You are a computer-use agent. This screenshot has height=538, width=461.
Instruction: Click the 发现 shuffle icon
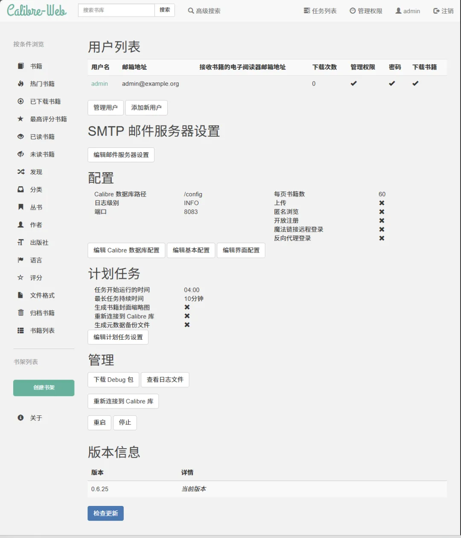20,172
